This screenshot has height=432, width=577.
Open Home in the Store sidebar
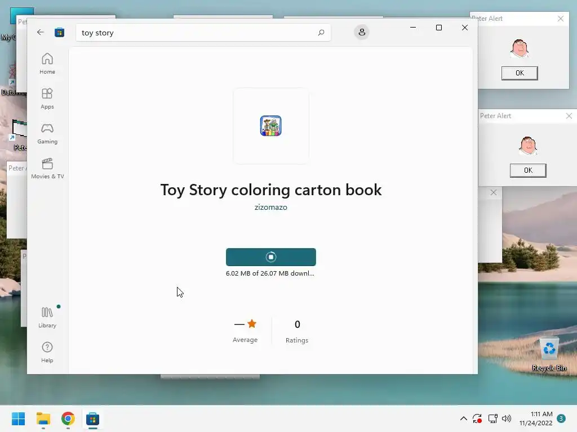point(47,64)
